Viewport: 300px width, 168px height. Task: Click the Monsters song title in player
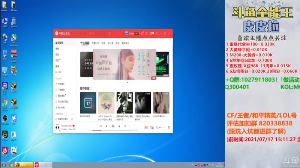coord(65,126)
